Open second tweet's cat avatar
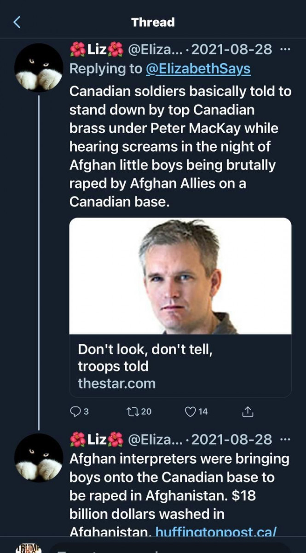 pos(39,458)
